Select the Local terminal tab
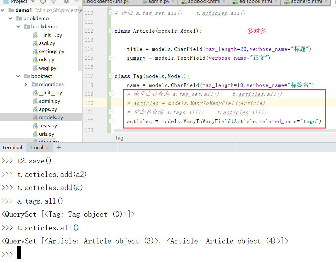The height and width of the screenshot is (262, 336). (37, 147)
